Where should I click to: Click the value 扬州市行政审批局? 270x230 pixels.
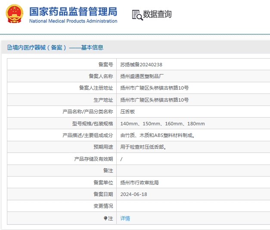pos(140,183)
